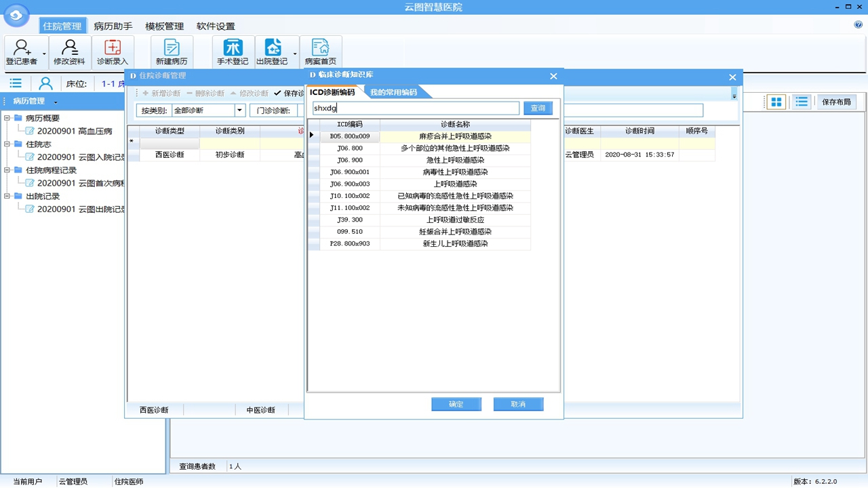868x488 pixels.
Task: Select the 修改资料 modify info tool
Action: coord(69,52)
